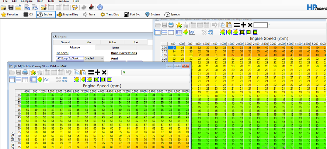This screenshot has height=149, width=327.
Task: Click the Base Corrections heading link
Action: [124, 53]
